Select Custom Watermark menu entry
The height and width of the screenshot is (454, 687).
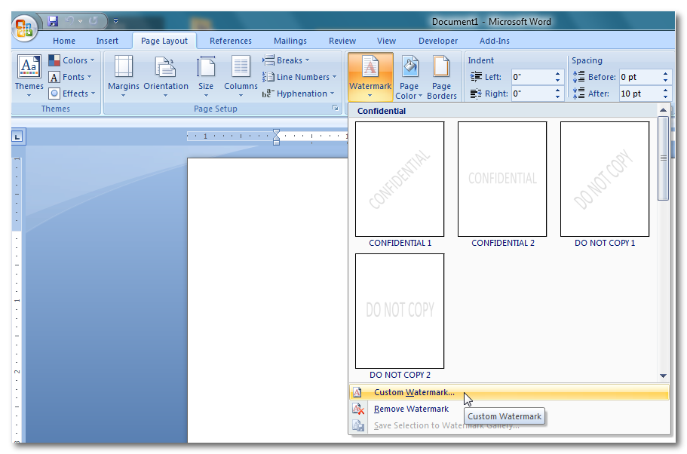414,392
